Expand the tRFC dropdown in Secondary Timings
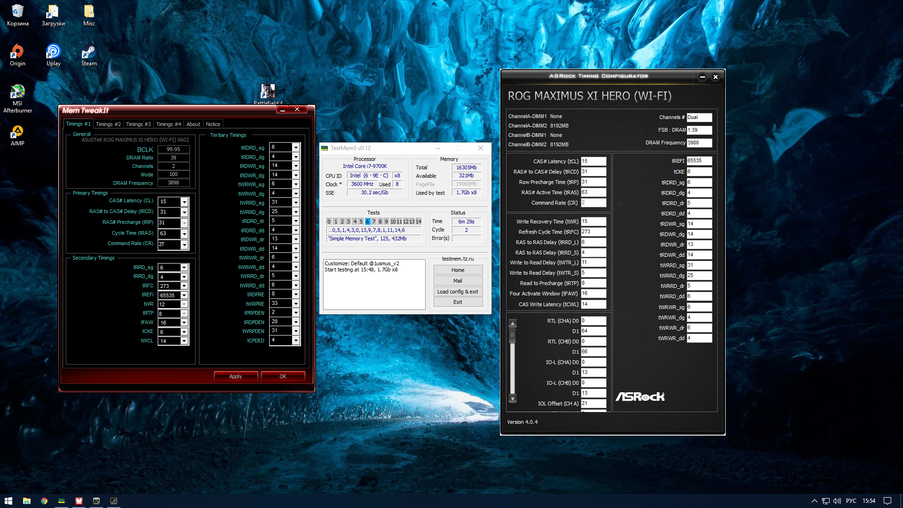903x508 pixels. pyautogui.click(x=184, y=286)
